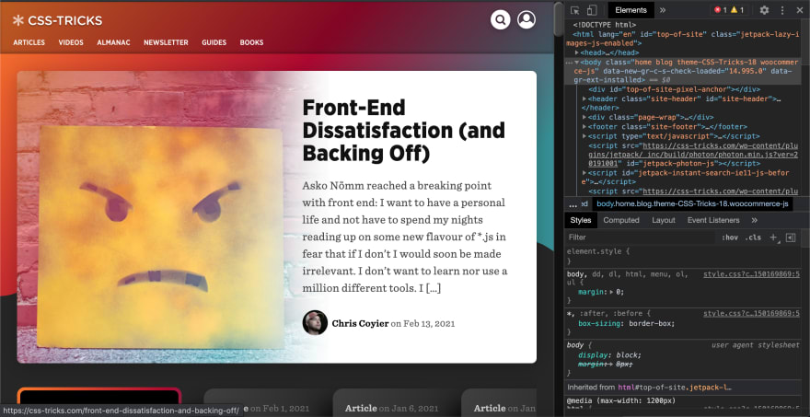Screen dimensions: 810x417
Task: Switch to the Computed tab
Action: (621, 220)
